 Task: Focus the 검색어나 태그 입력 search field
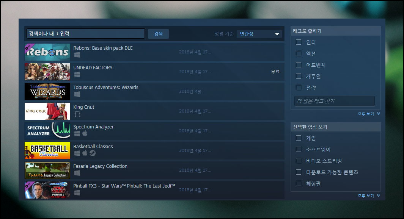click(85, 33)
